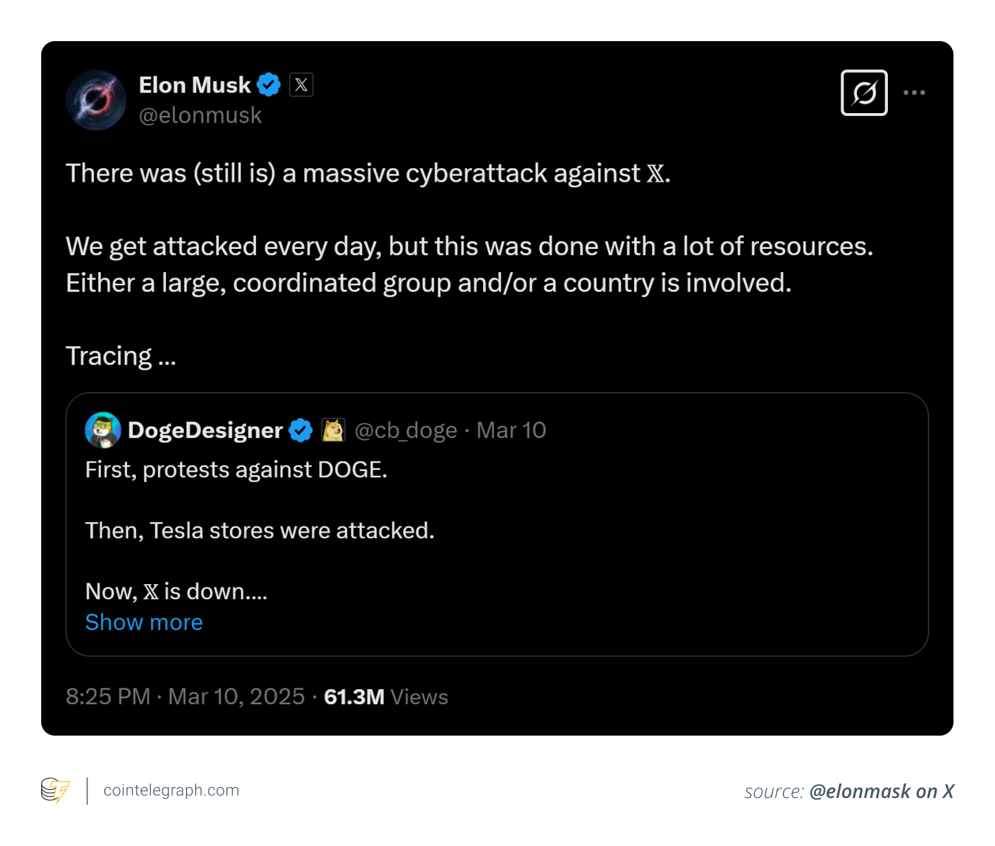Click the DogeDesigner profile avatar

click(103, 430)
